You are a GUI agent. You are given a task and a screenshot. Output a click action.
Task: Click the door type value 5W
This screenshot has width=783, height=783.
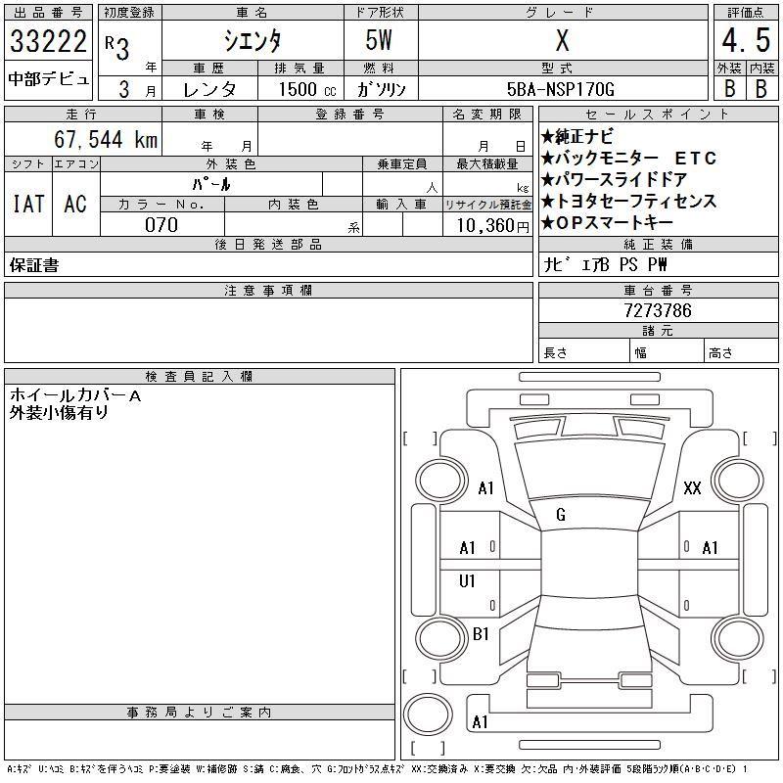[379, 40]
